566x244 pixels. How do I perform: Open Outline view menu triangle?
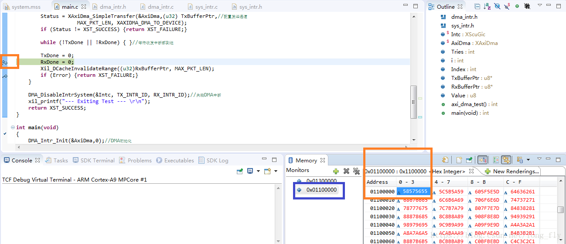(539, 6)
